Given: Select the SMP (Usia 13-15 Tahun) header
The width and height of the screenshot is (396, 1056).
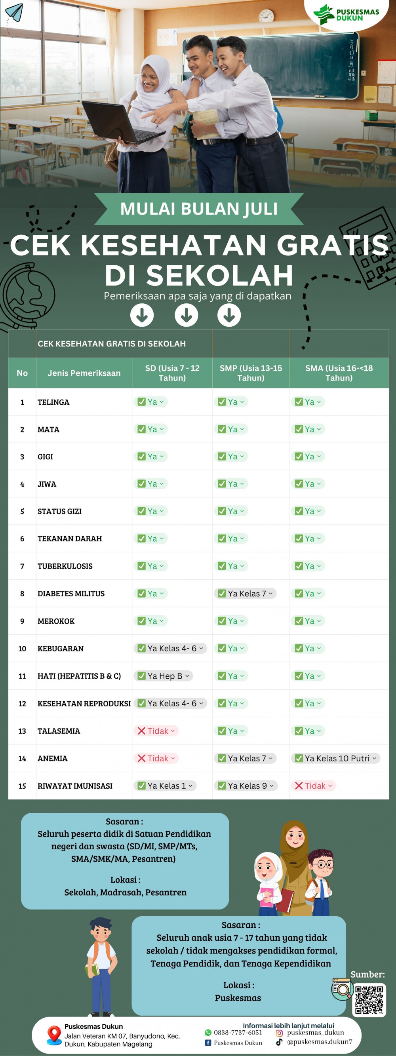Looking at the screenshot, I should tap(251, 373).
